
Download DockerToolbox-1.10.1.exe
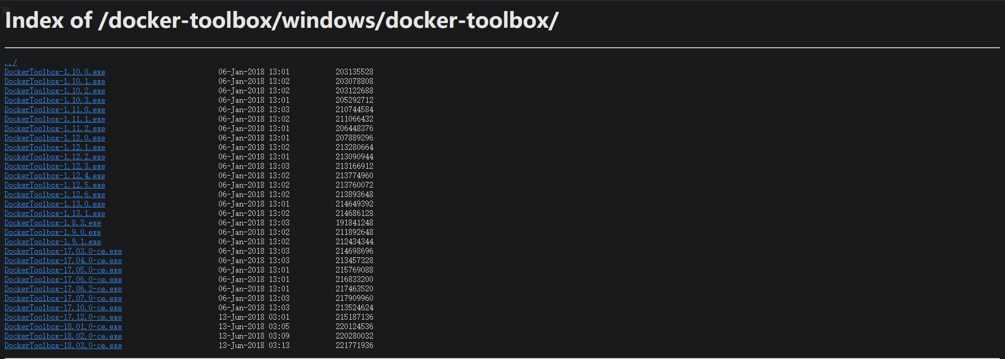coord(55,81)
